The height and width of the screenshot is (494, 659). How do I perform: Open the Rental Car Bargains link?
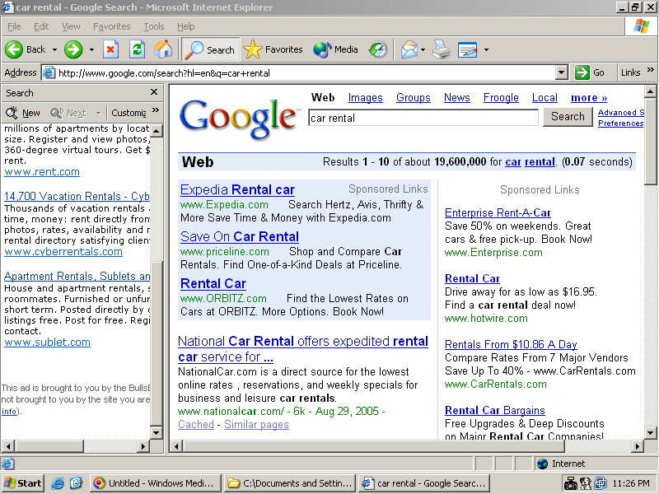[495, 410]
